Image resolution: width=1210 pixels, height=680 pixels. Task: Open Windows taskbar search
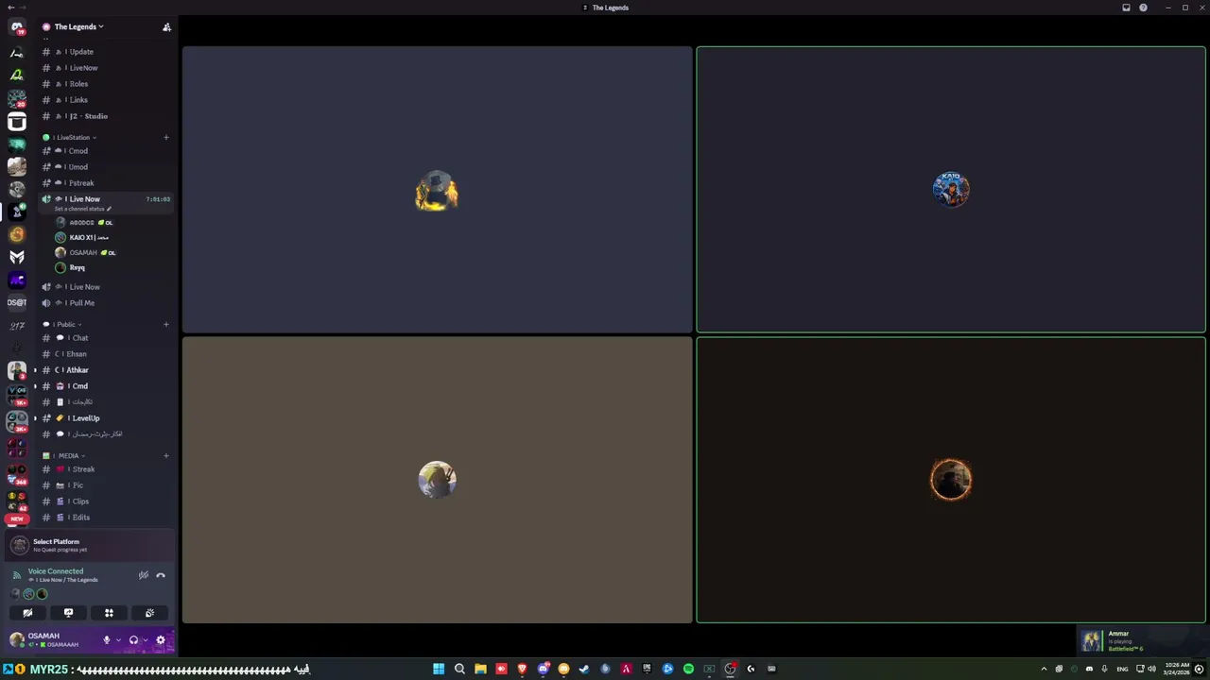click(x=459, y=669)
